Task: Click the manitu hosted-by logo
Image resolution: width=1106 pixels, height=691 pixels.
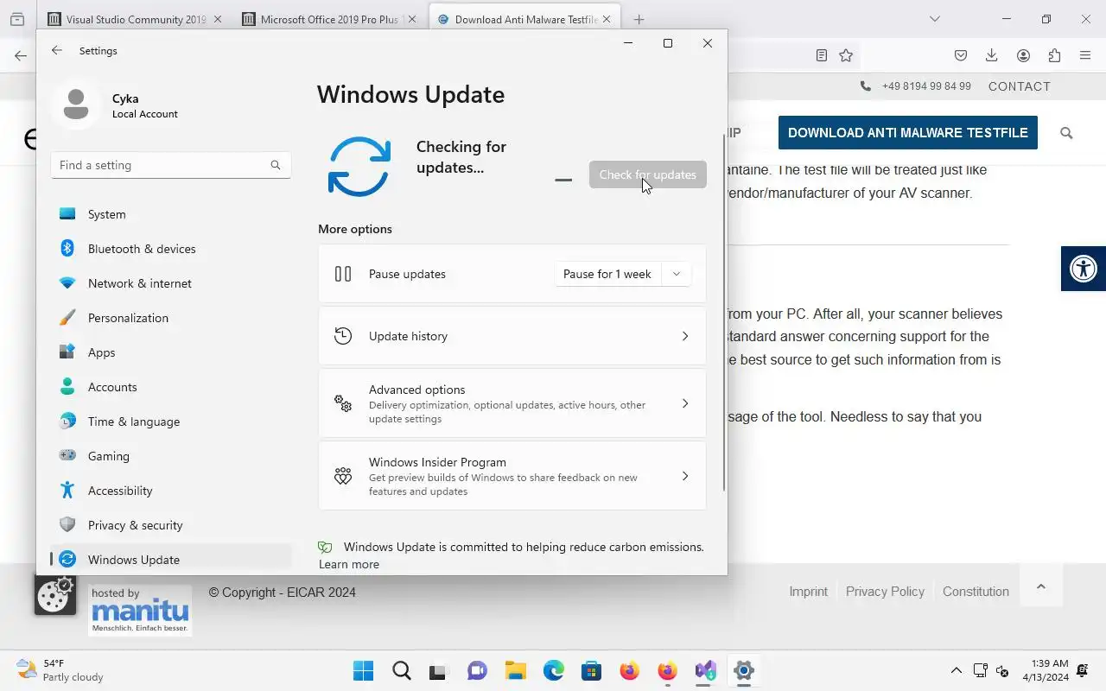Action: pos(140,610)
